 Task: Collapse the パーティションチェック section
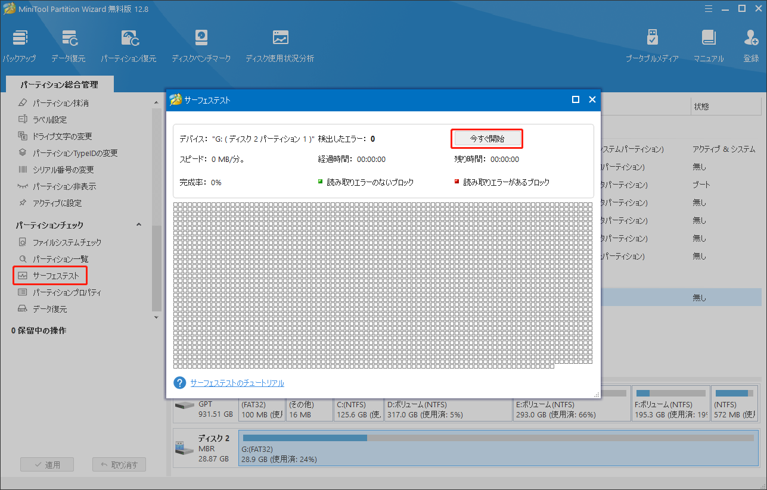point(139,224)
